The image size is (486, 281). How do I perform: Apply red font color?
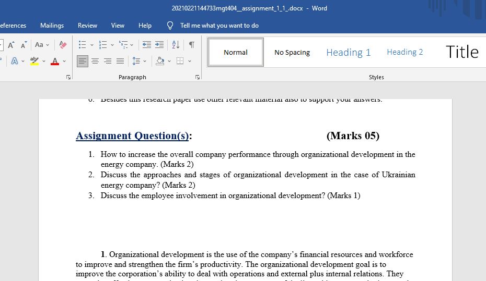point(55,61)
